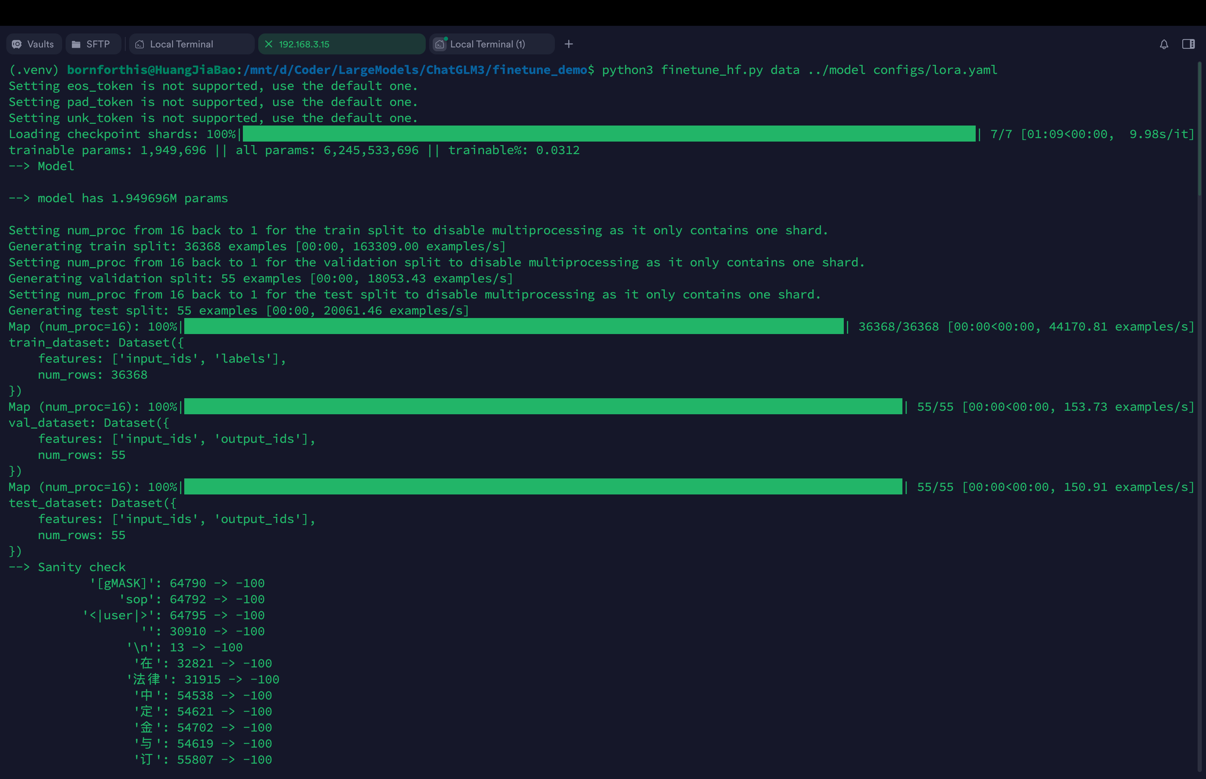The width and height of the screenshot is (1206, 779).
Task: Click the 'Loading checkpoint shards' progress bar
Action: click(x=609, y=134)
